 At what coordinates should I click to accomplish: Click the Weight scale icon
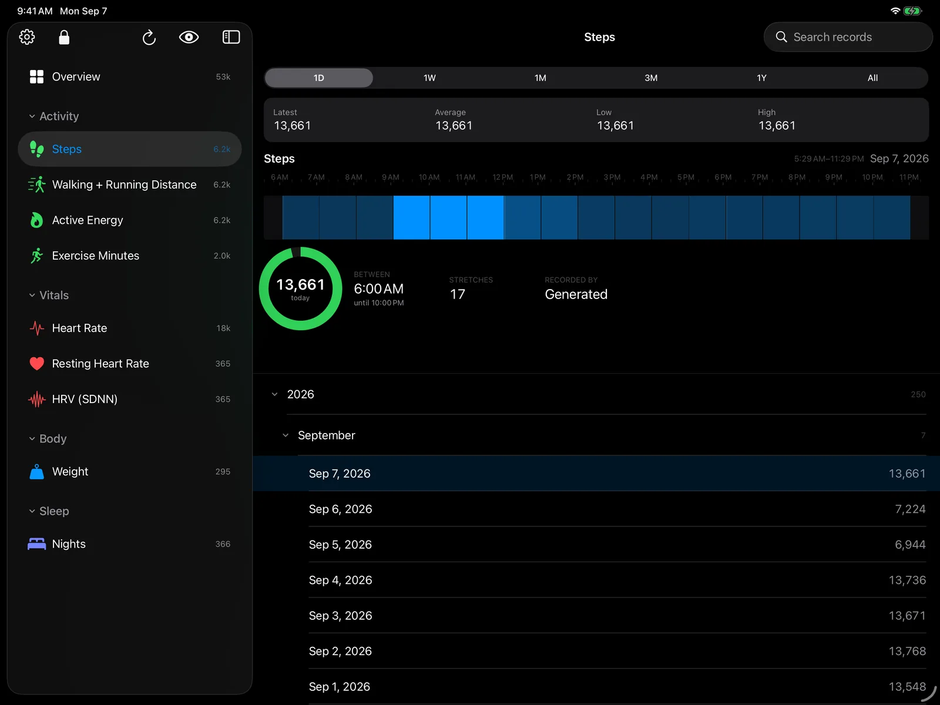(x=36, y=472)
